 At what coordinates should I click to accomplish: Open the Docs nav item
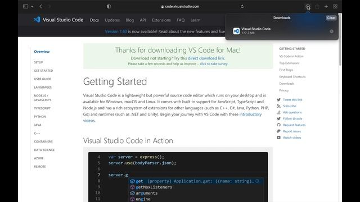point(94,20)
